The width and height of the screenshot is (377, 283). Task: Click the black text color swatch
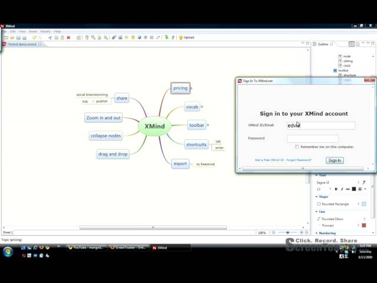click(354, 189)
